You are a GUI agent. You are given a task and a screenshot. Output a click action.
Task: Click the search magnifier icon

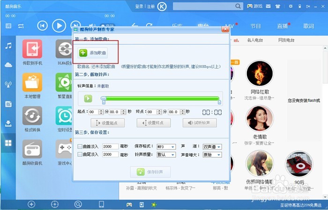click(238, 6)
